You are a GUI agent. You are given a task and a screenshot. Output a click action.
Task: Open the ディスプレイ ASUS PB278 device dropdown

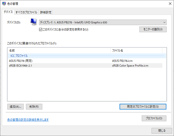point(103,22)
